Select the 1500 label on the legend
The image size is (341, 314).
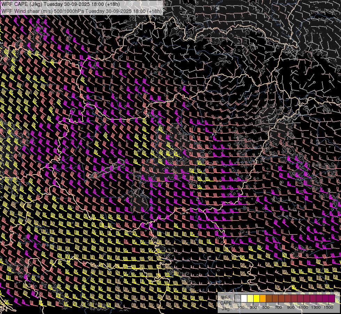tap(328, 307)
